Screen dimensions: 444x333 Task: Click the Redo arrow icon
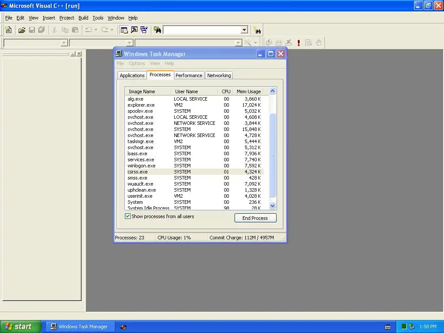tap(104, 30)
